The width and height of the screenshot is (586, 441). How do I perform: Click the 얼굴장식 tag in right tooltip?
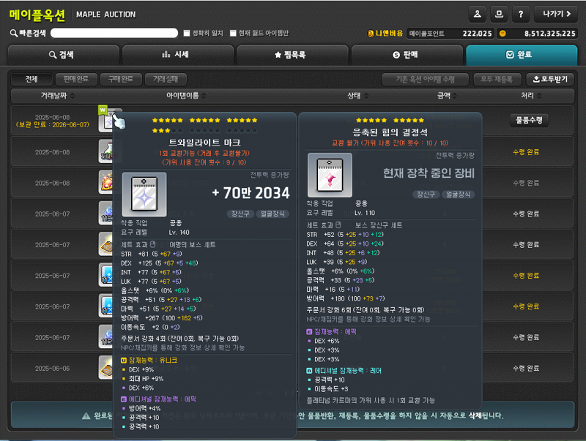coord(459,195)
